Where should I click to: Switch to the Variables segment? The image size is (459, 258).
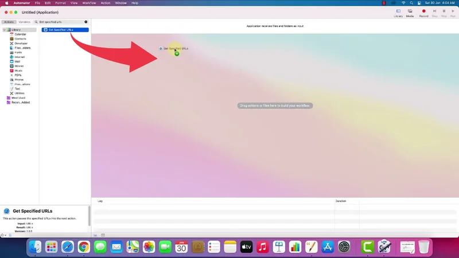click(24, 22)
